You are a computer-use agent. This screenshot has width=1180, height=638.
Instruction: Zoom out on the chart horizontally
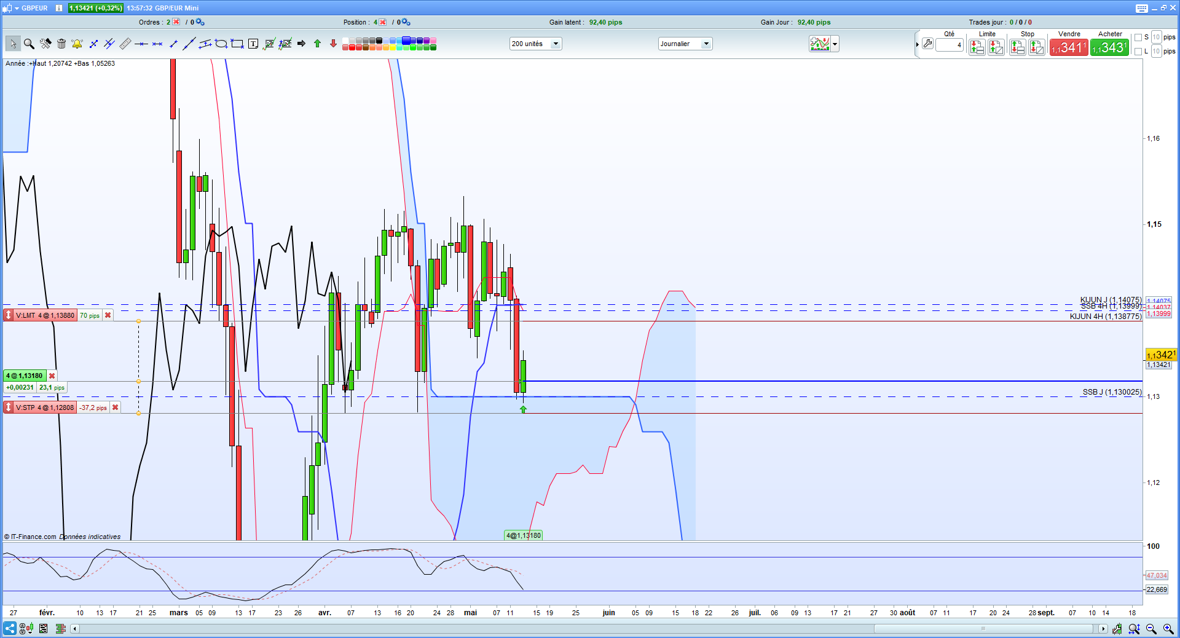[1151, 629]
